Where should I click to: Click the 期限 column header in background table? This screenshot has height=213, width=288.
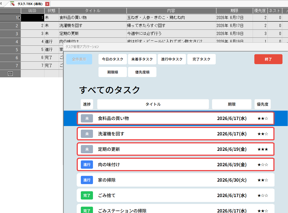(x=234, y=11)
